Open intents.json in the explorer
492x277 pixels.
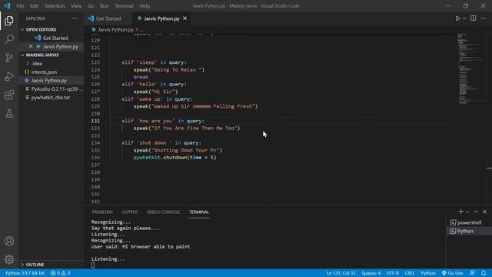pyautogui.click(x=44, y=72)
